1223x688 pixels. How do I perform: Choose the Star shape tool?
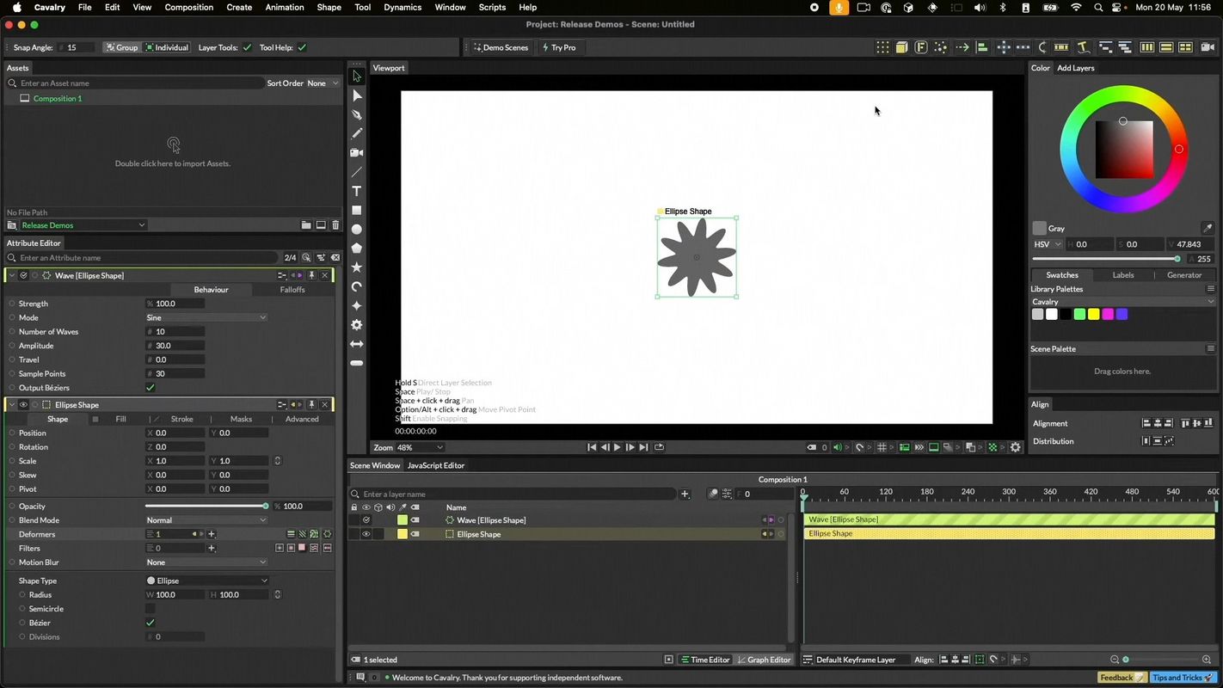click(x=357, y=267)
